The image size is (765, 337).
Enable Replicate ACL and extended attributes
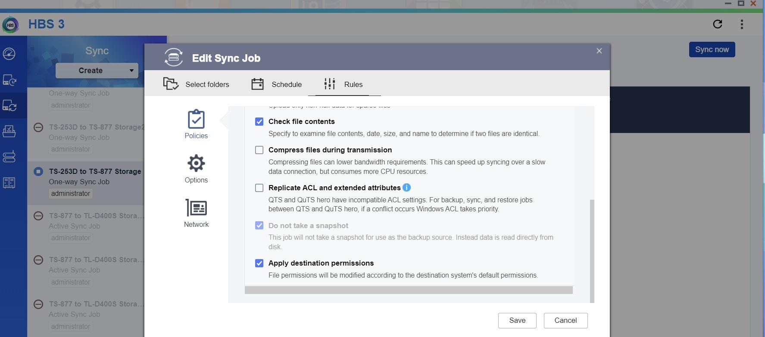[259, 188]
